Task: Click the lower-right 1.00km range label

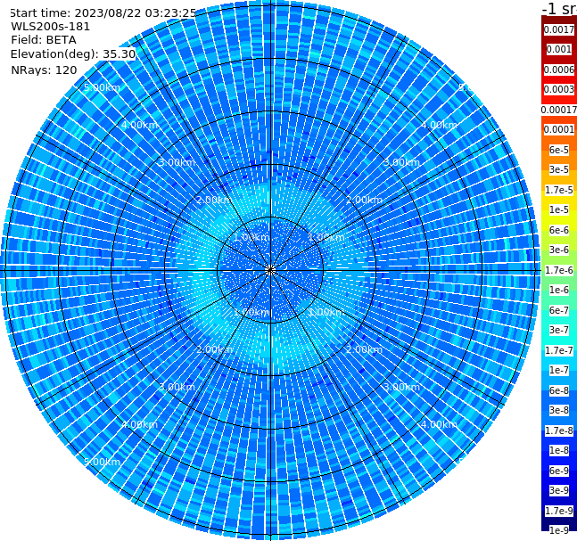Action: pos(326,312)
